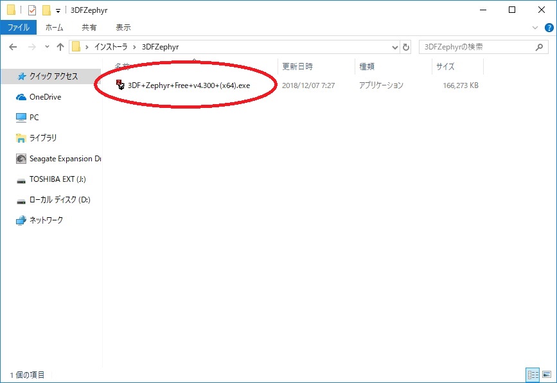Click the magnifier search icon
This screenshot has width=557, height=383.
(x=539, y=47)
